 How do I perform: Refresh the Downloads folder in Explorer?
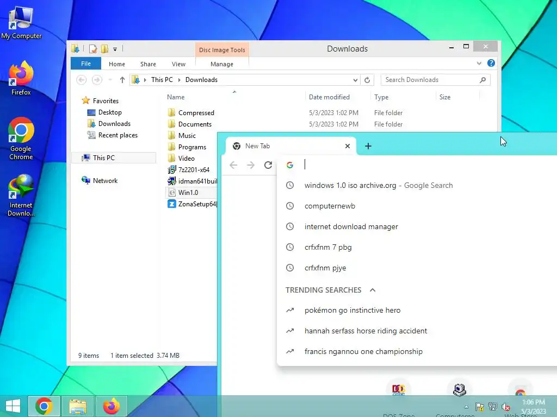tap(367, 80)
